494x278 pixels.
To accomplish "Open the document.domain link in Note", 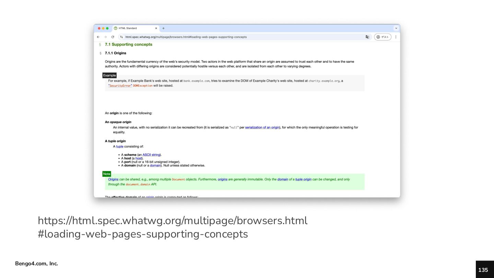I will (138, 184).
